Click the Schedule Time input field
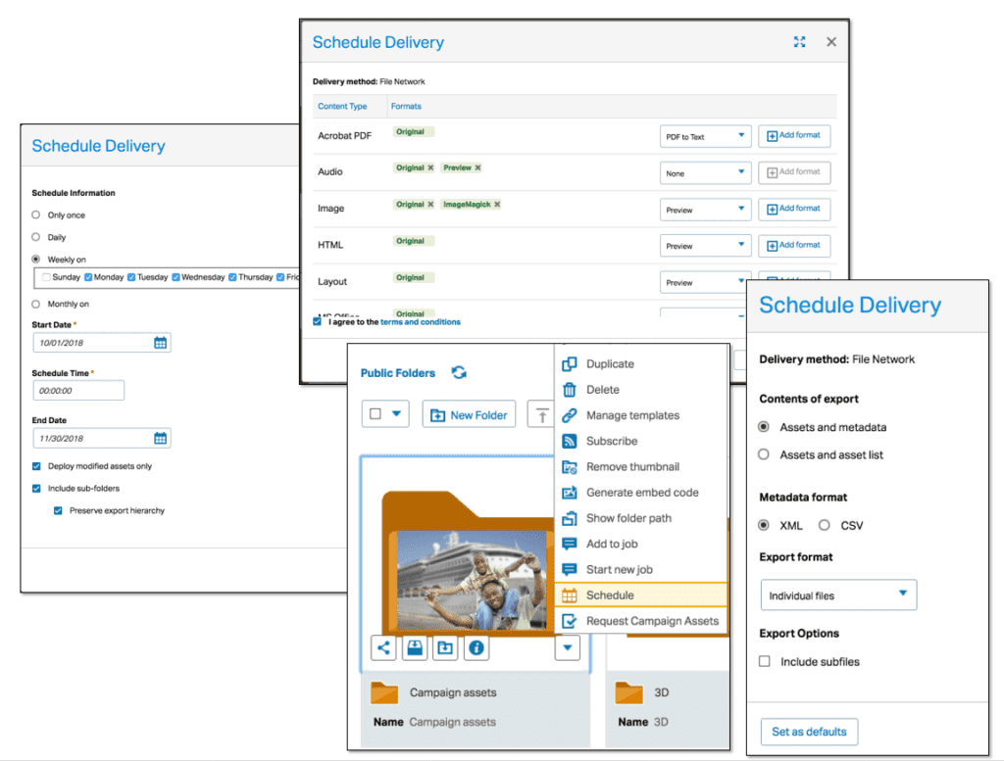This screenshot has height=761, width=1004. 78,390
